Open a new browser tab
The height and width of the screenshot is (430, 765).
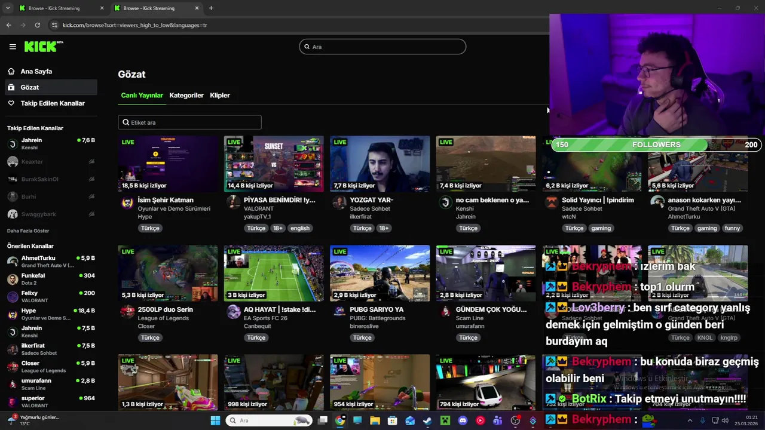click(211, 8)
